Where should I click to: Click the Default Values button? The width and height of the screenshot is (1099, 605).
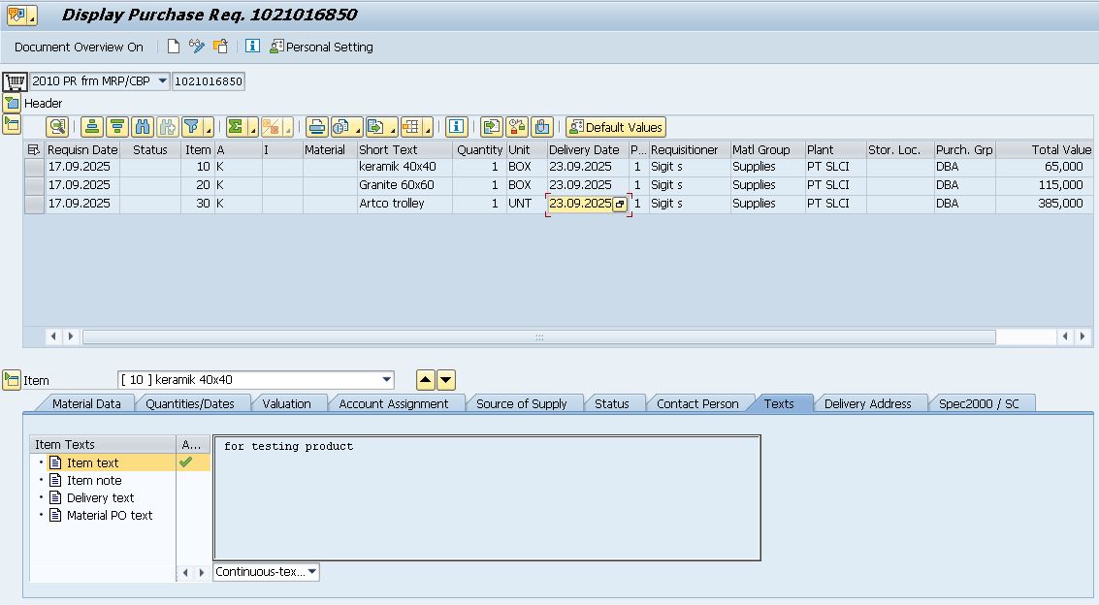point(616,127)
